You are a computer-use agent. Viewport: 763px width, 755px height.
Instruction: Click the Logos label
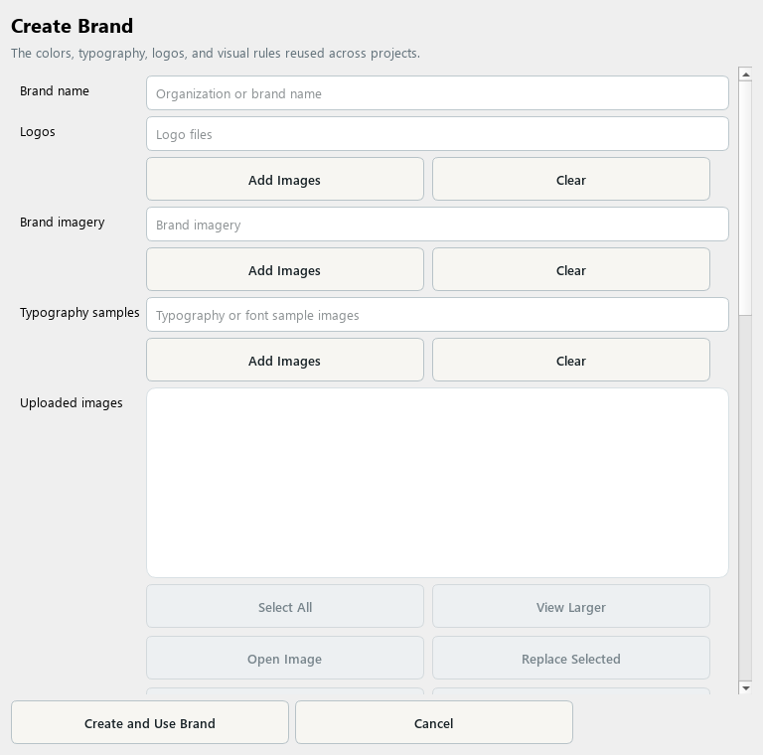[x=38, y=132]
